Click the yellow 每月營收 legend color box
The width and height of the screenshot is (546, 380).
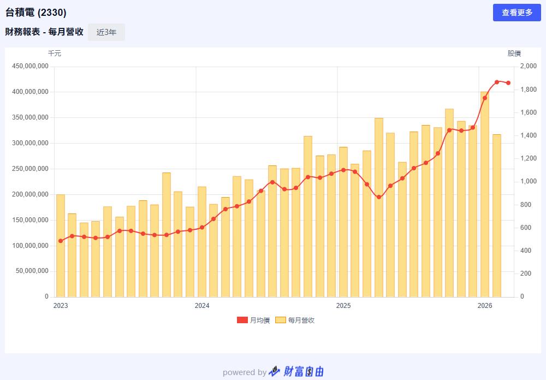281,320
